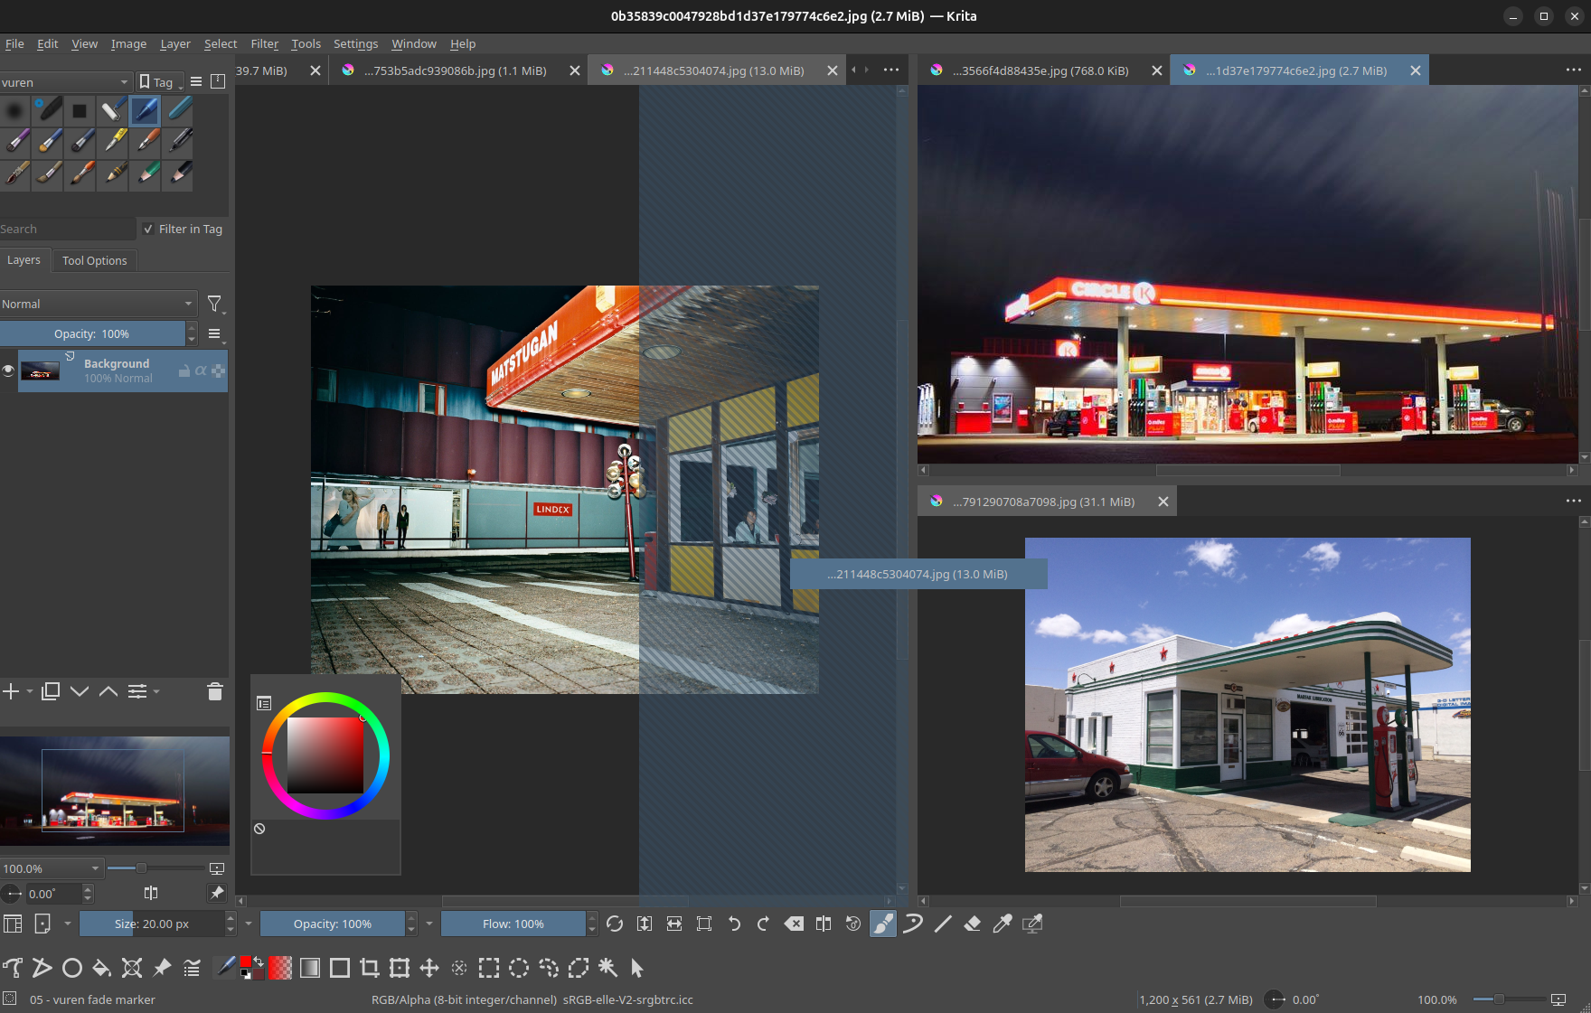Uncheck the Filter in Tag checkbox
Image resolution: width=1591 pixels, height=1013 pixels.
(148, 230)
